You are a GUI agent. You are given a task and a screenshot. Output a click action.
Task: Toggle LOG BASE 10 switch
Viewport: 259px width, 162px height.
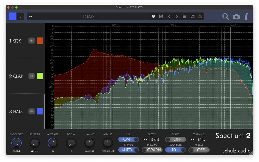coord(176,150)
